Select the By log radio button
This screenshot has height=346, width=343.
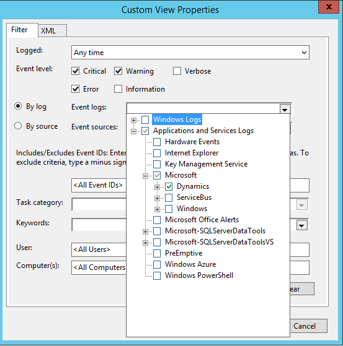(x=18, y=106)
